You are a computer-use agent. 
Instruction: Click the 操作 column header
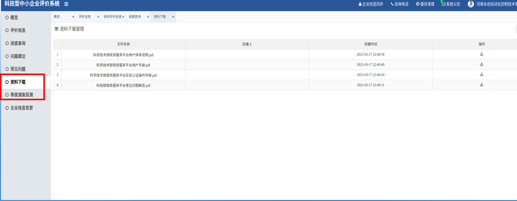click(482, 44)
